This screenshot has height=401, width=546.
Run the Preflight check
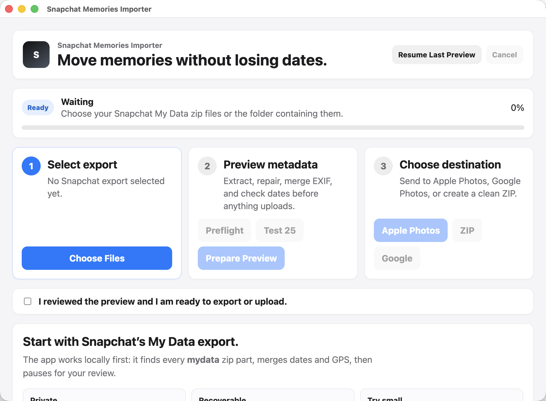pyautogui.click(x=225, y=230)
